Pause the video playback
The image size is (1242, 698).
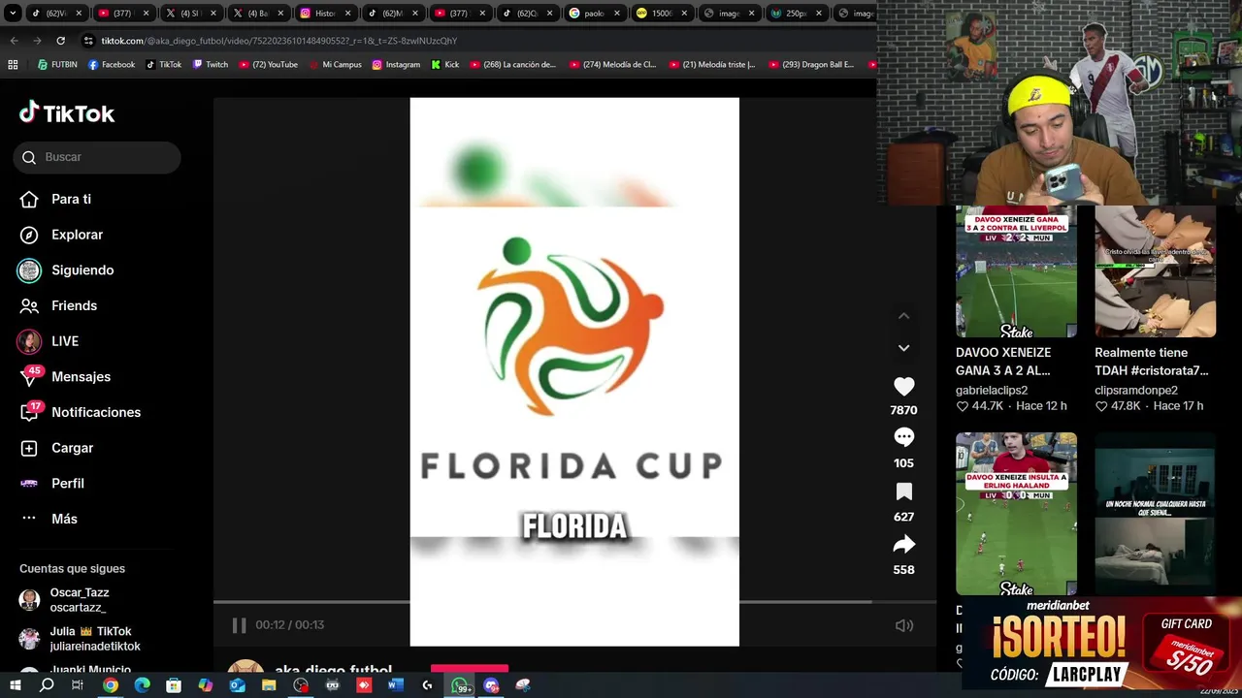(239, 625)
